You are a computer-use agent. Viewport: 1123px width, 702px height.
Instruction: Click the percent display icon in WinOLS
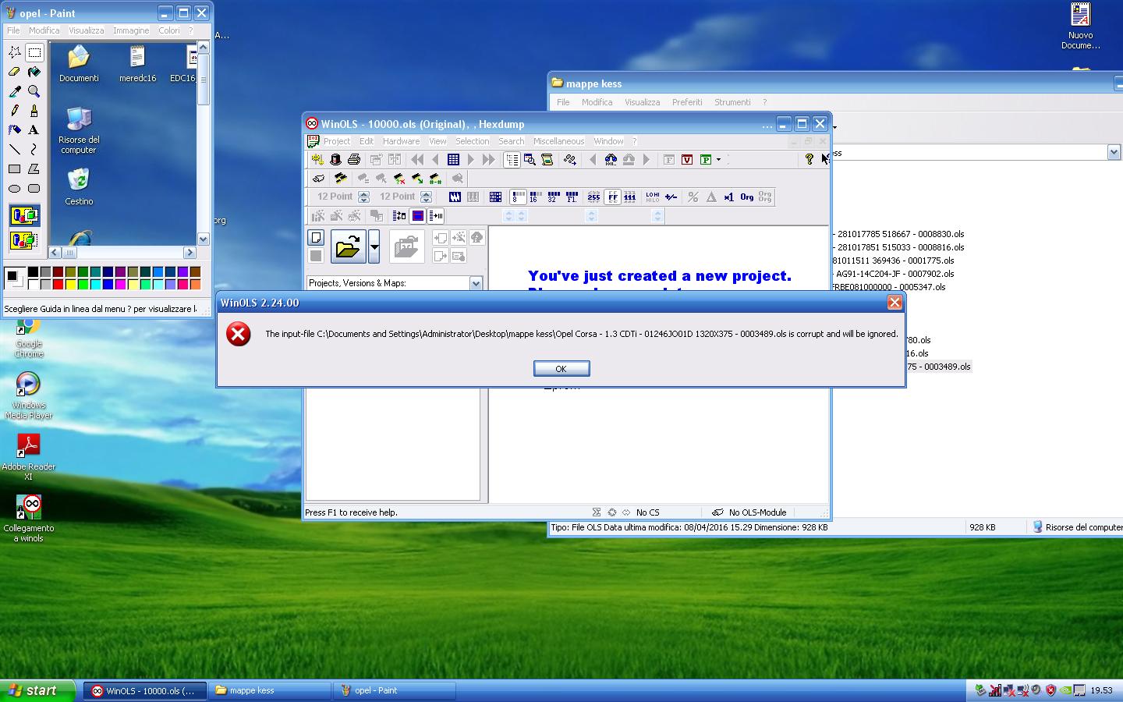[x=693, y=197]
